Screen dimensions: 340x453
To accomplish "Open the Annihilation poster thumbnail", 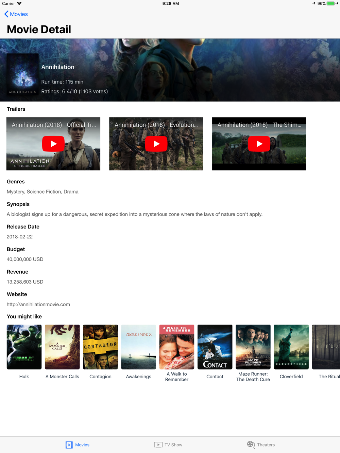I will pyautogui.click(x=22, y=74).
